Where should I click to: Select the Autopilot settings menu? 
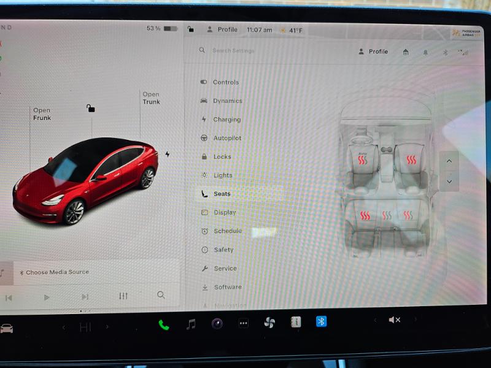coord(226,139)
